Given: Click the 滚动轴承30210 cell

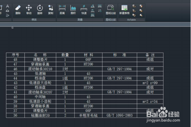Looking at the screenshot, I should [40, 69].
